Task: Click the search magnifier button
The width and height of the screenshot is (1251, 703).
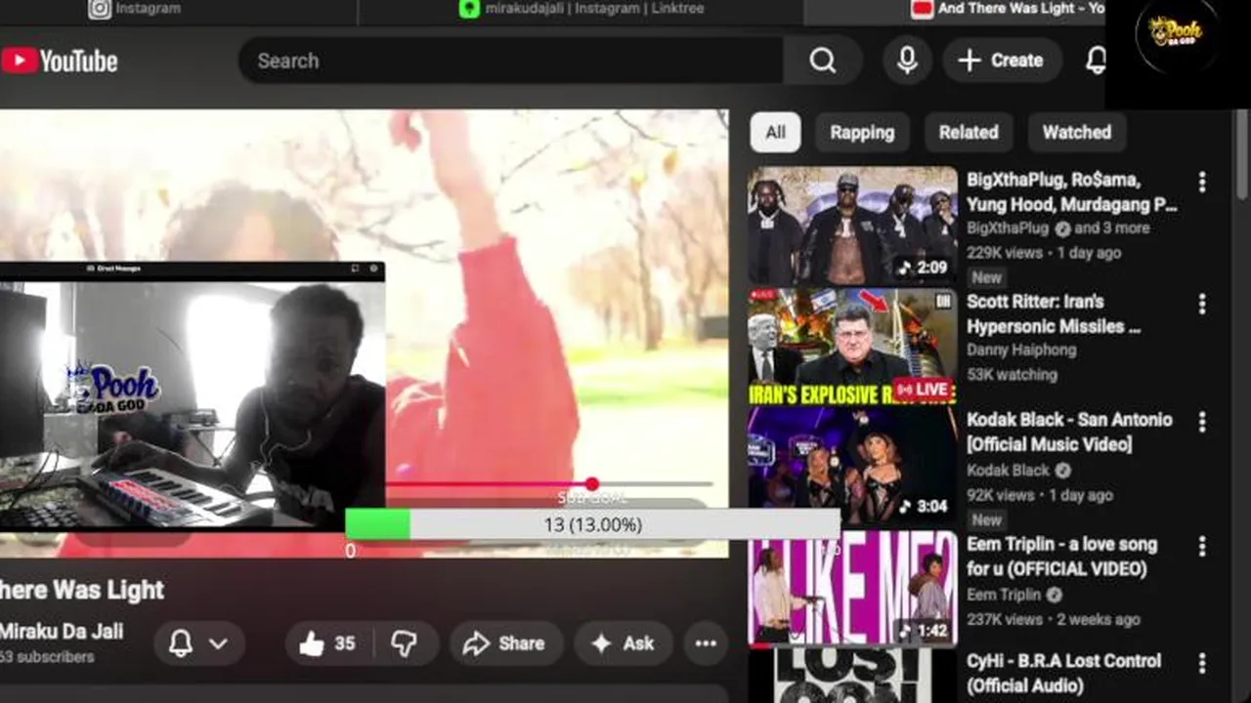Action: pos(823,61)
